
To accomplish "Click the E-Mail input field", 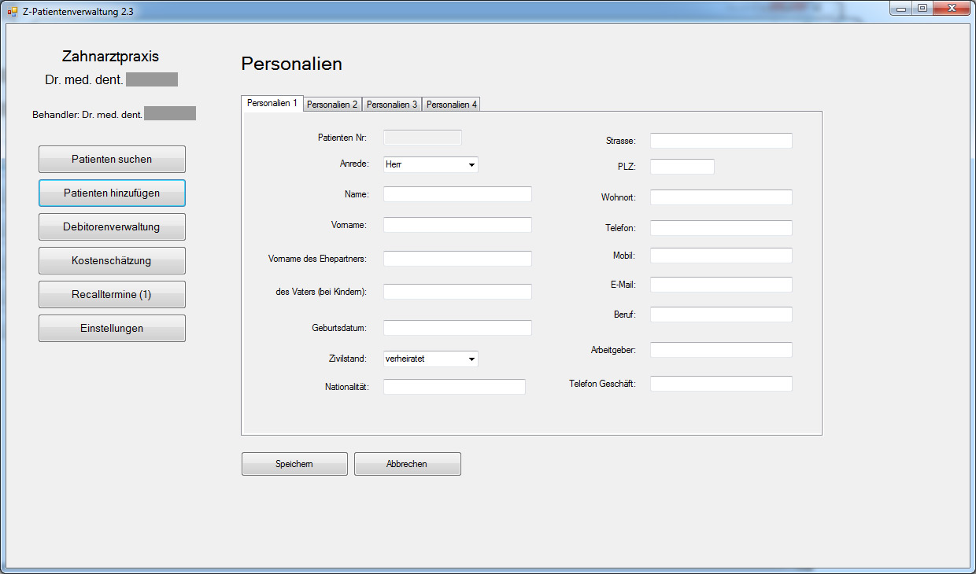I will click(x=721, y=285).
